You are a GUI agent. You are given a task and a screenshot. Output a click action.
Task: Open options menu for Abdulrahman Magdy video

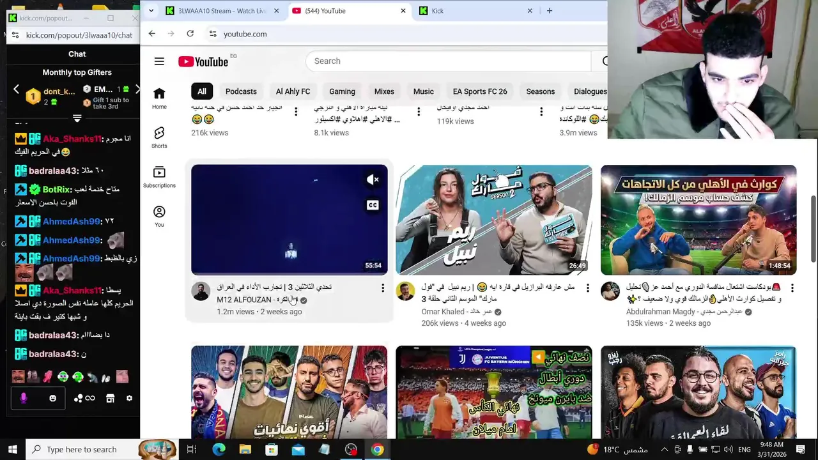(792, 288)
